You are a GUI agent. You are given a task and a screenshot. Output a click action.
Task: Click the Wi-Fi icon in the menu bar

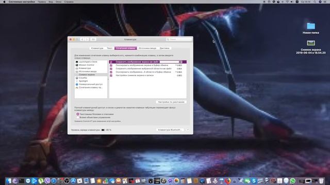point(287,2)
